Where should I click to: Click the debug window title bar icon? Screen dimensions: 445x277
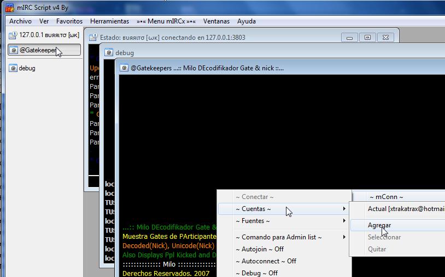coord(109,53)
